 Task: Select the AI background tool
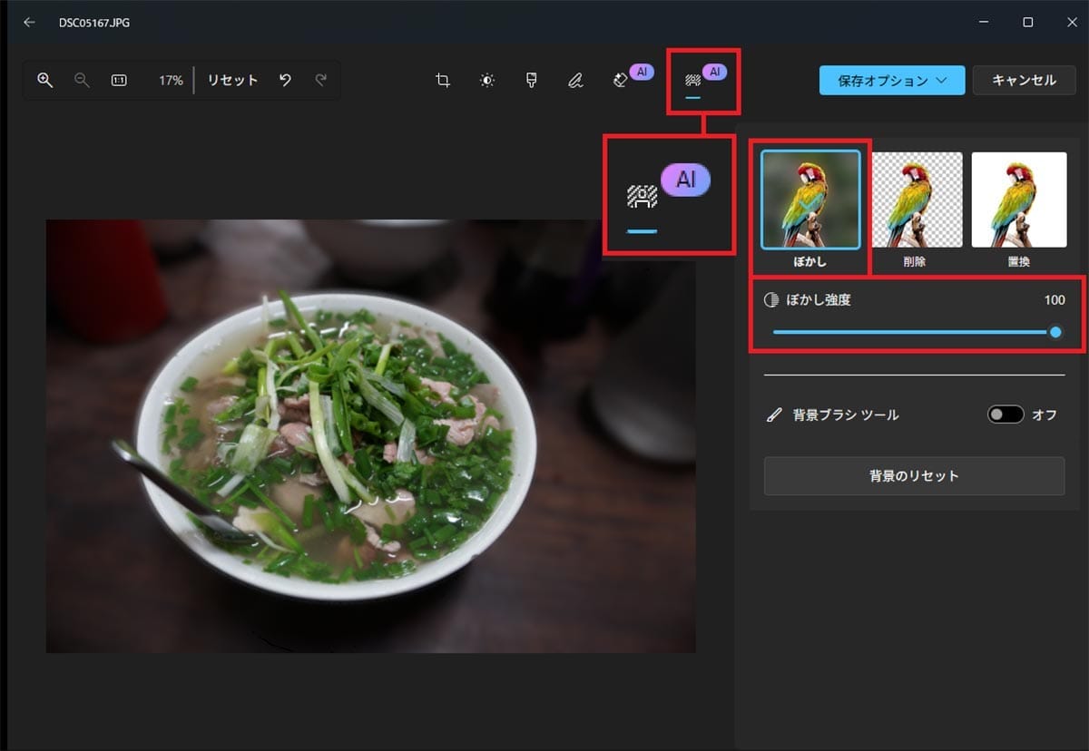coord(694,80)
